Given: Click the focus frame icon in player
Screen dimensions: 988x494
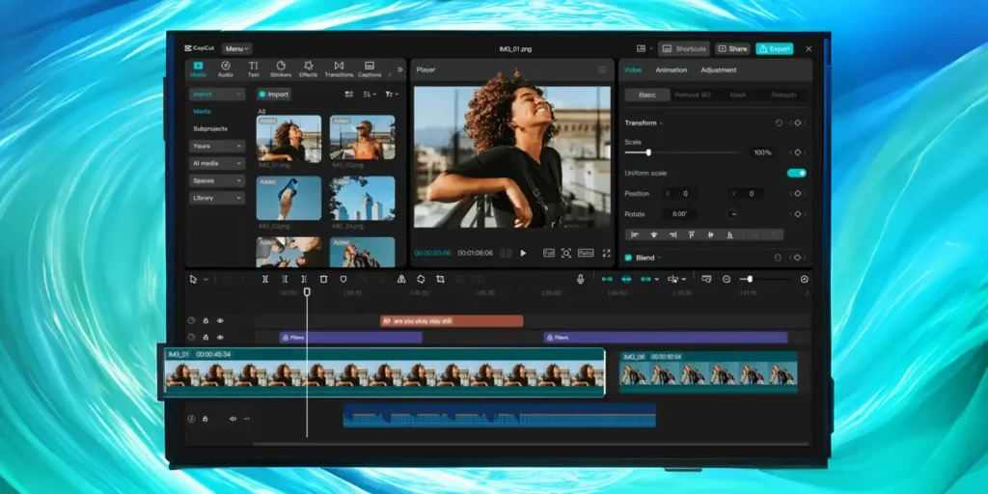Looking at the screenshot, I should tap(566, 253).
